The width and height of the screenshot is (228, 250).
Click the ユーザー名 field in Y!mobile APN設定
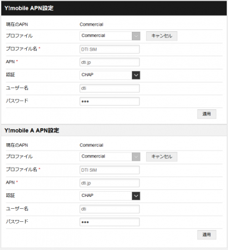coord(109,88)
